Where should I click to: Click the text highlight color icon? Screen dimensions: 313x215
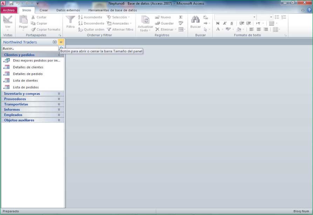(228, 29)
